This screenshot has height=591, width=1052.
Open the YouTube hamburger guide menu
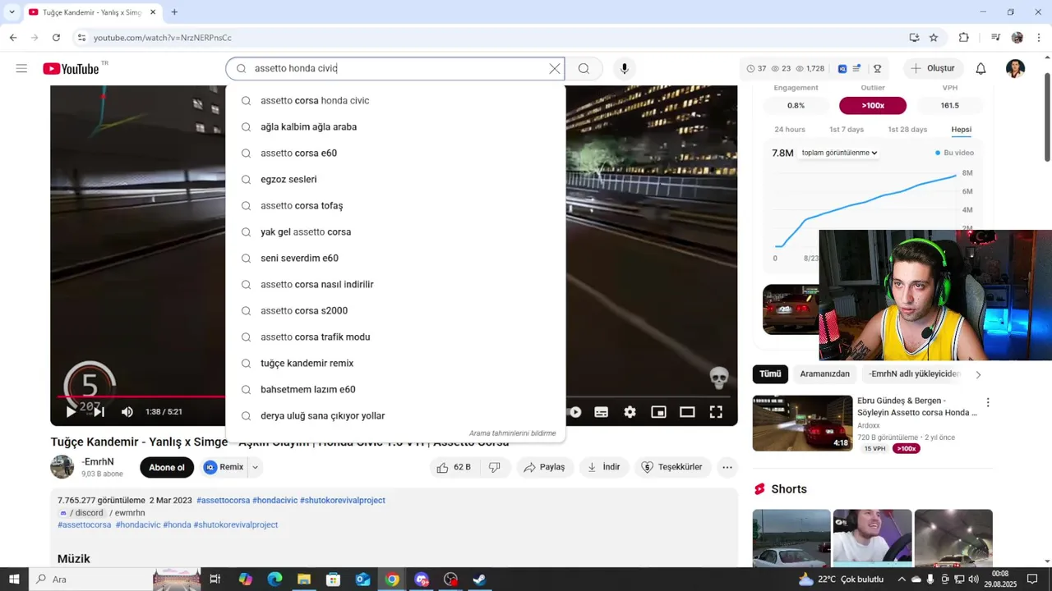tap(21, 68)
